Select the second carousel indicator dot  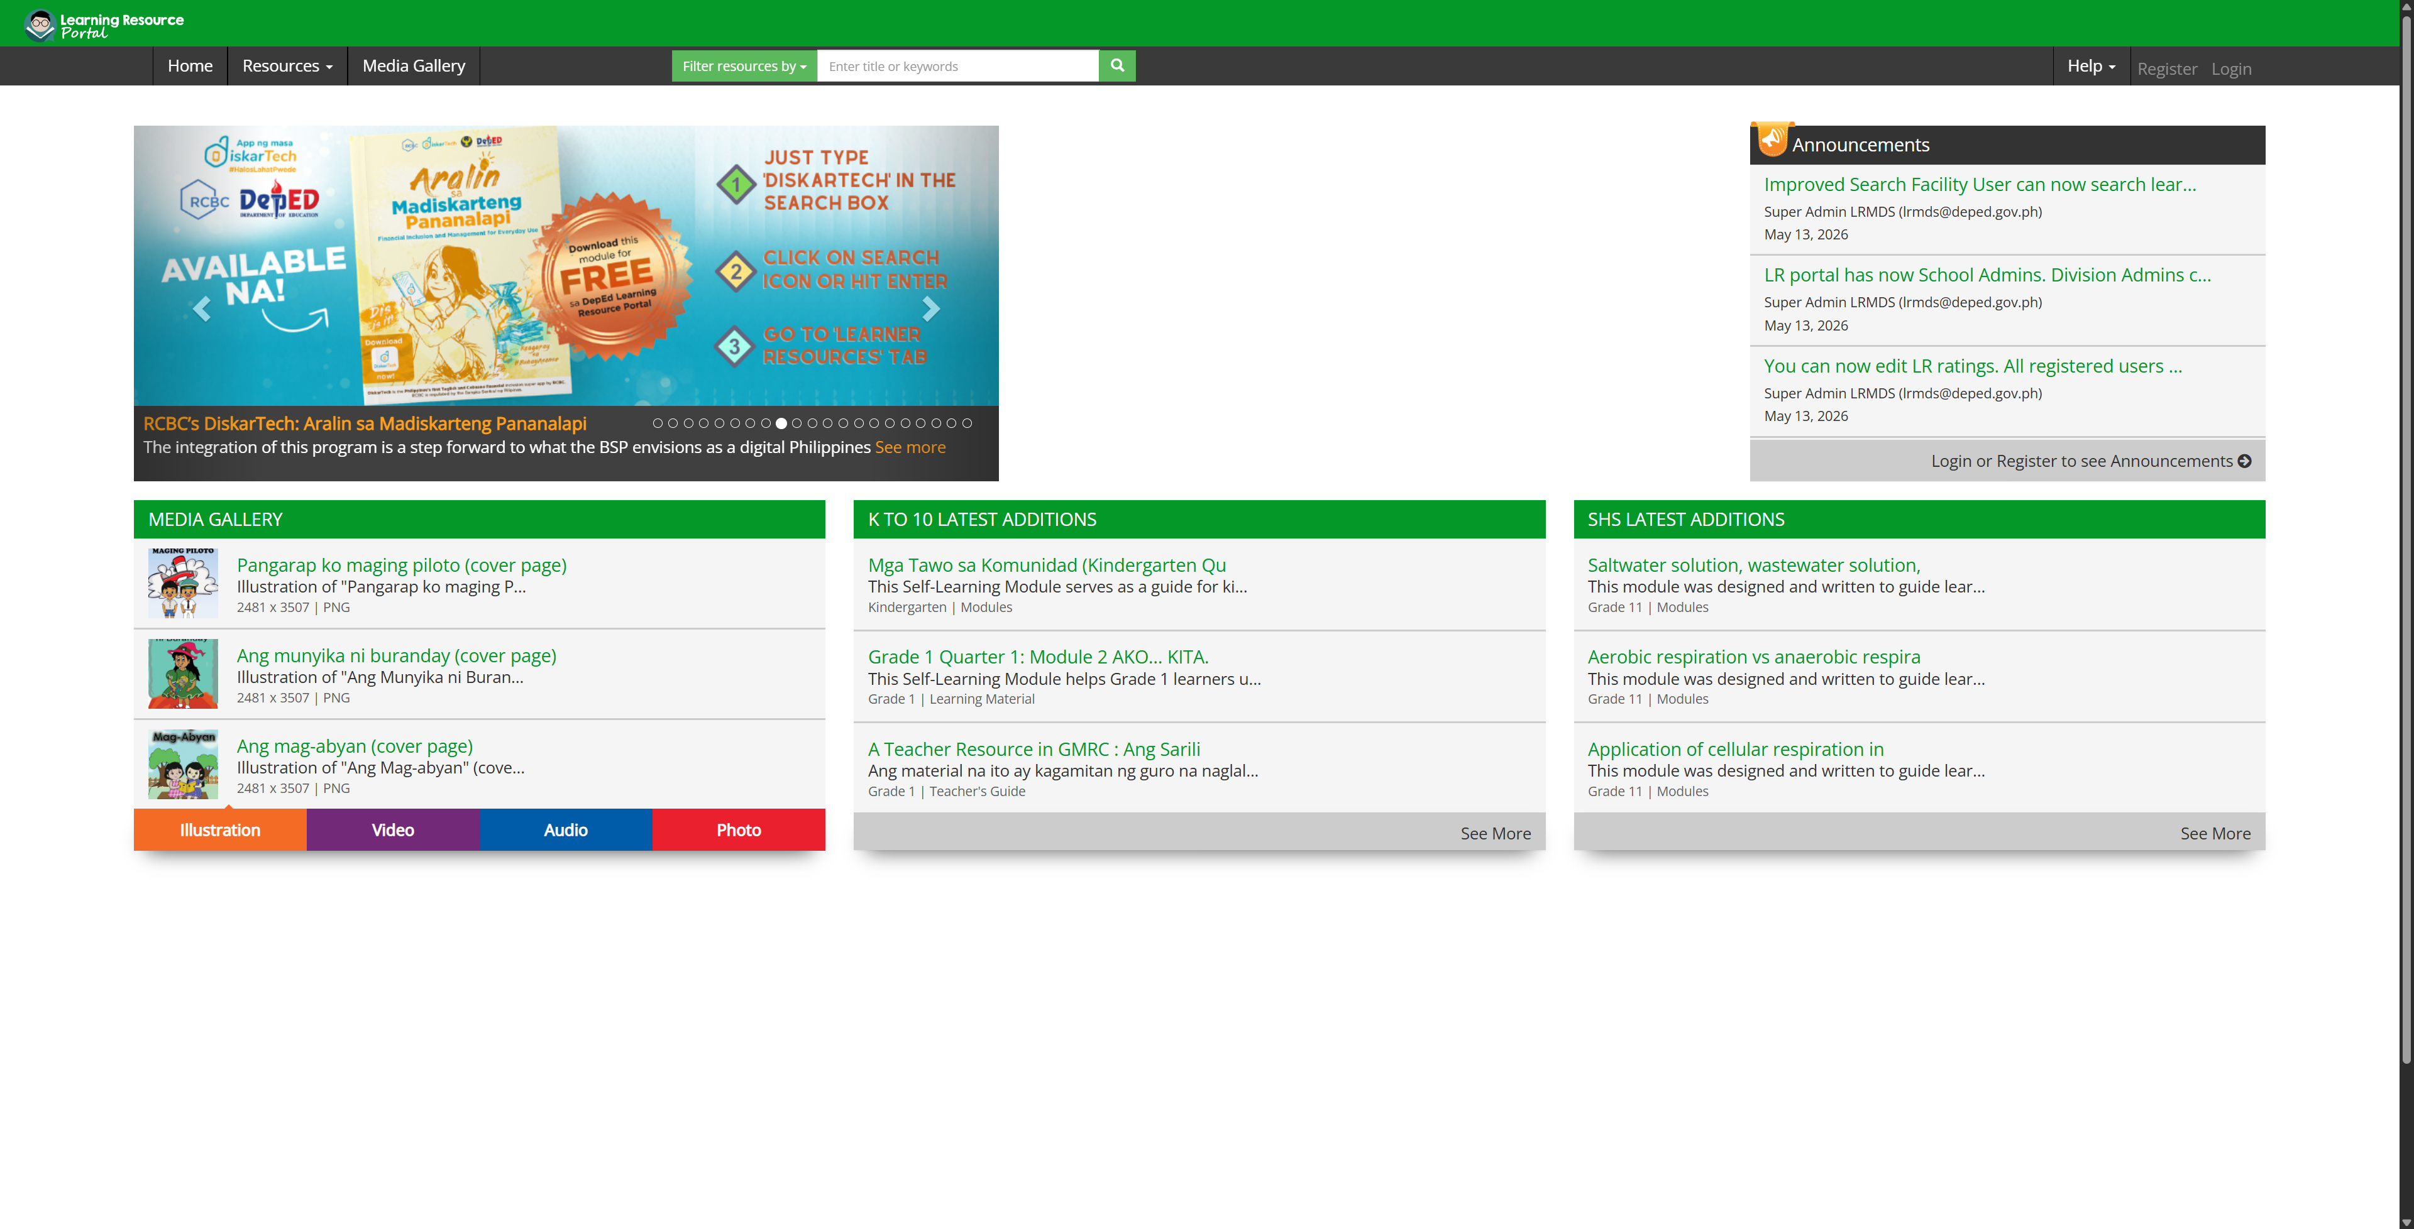coord(673,423)
